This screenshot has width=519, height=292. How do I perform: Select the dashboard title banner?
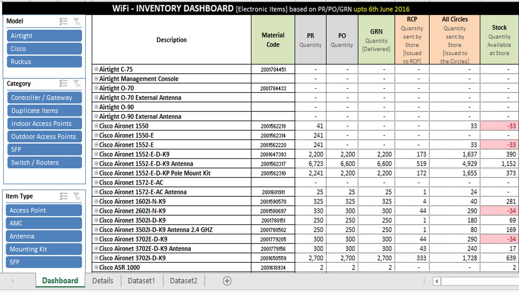click(261, 8)
